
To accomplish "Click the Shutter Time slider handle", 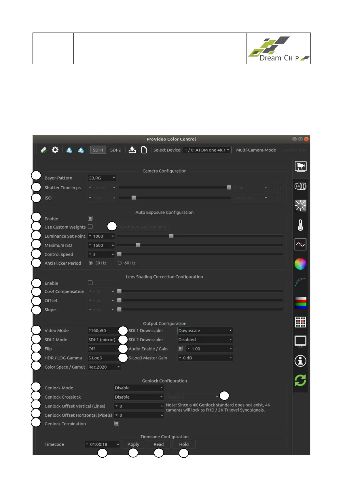I will [x=229, y=187].
